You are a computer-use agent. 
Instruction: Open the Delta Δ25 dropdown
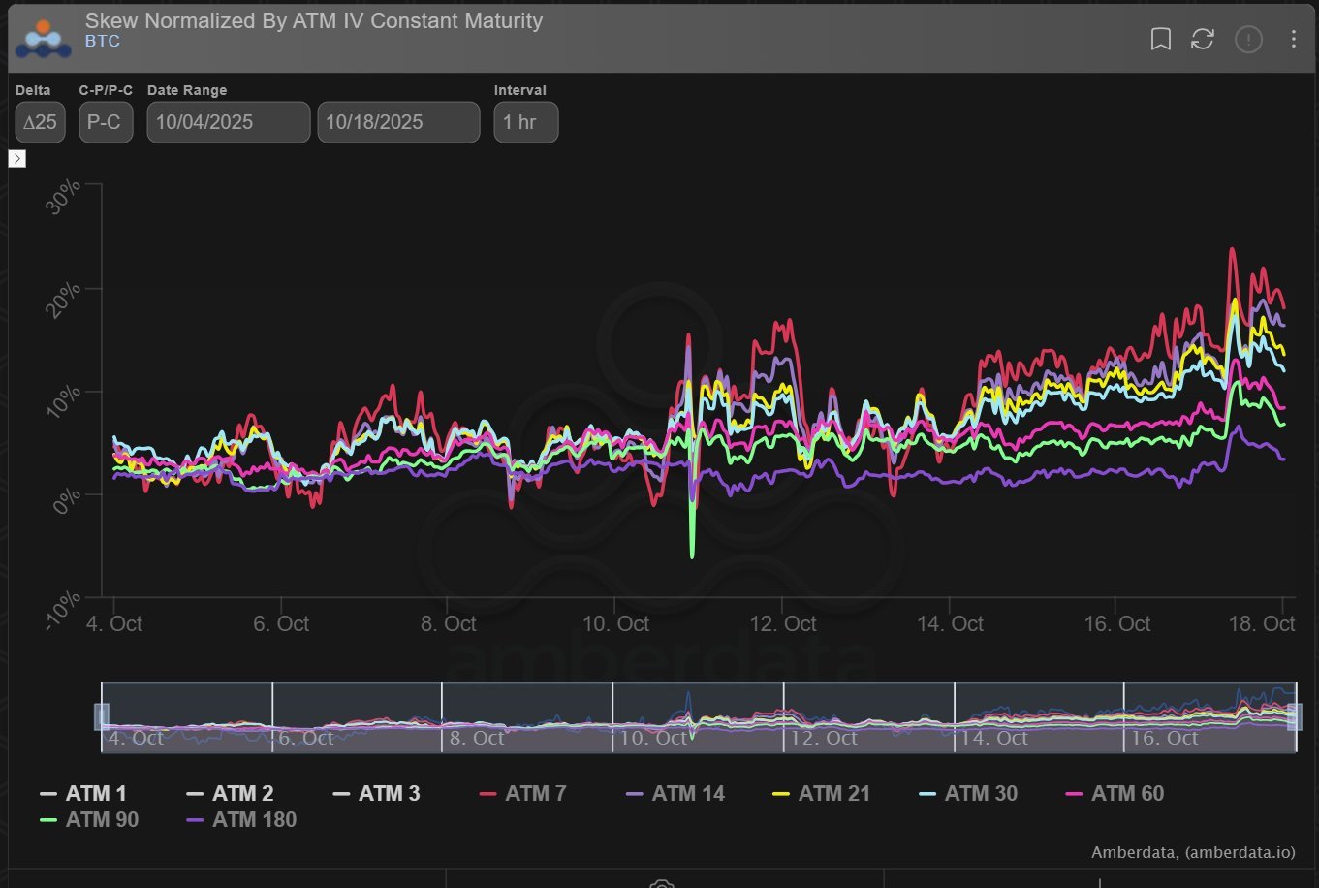click(41, 122)
